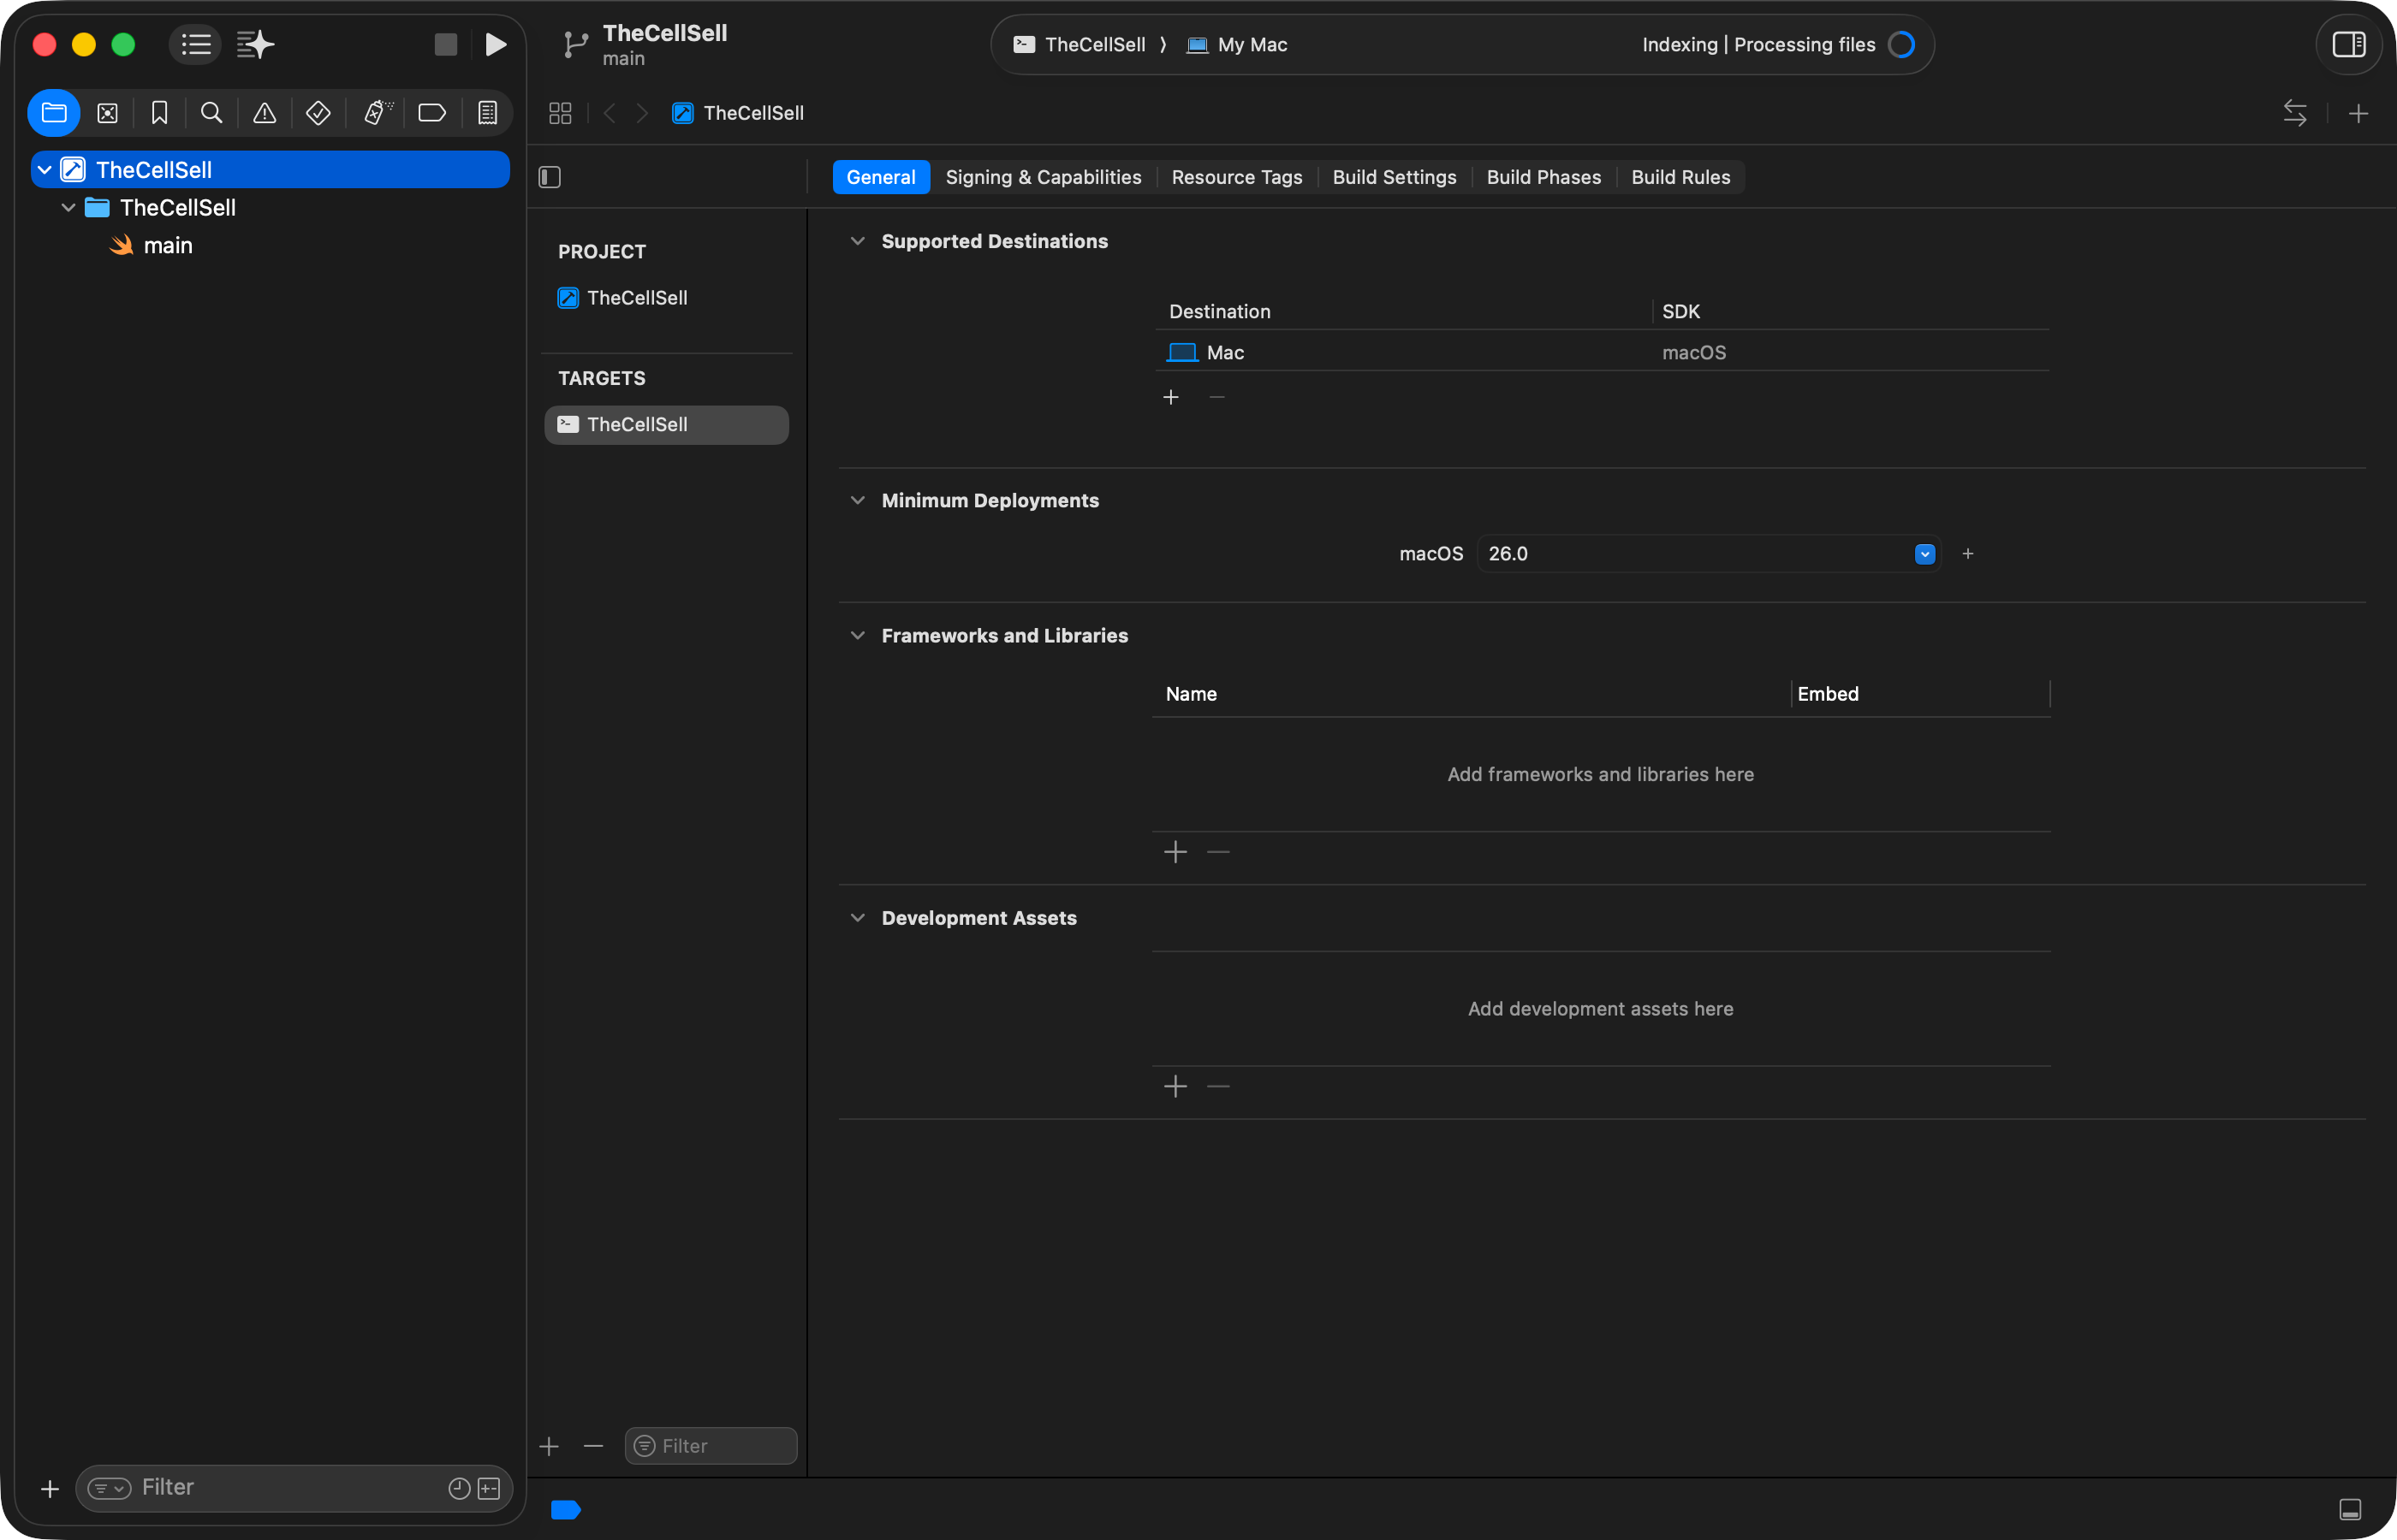The image size is (2397, 1540).
Task: Open the related items grid icon
Action: [560, 113]
